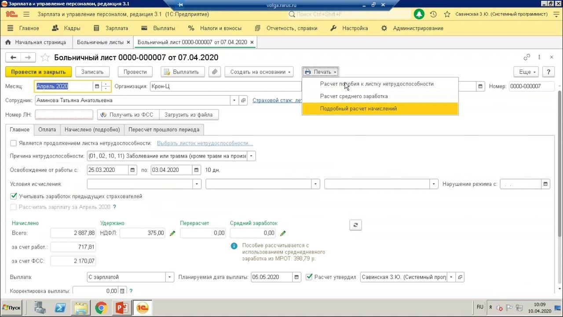Open the calendar next to the Организация field
The image size is (563, 317).
[x=480, y=86]
